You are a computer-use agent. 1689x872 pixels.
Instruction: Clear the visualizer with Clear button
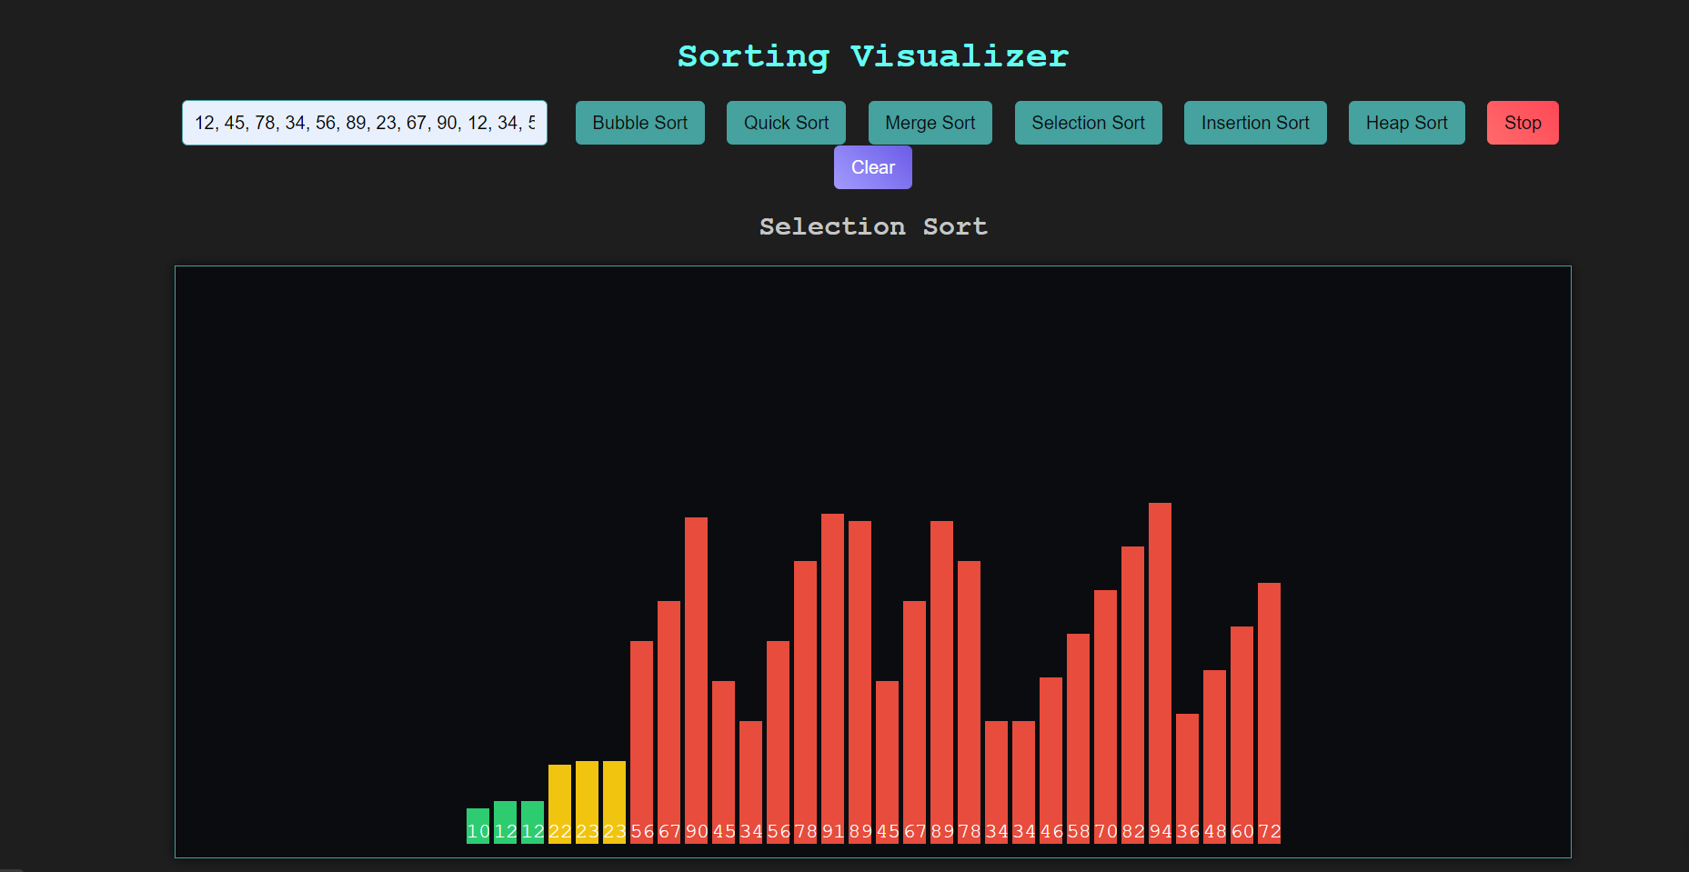[872, 167]
